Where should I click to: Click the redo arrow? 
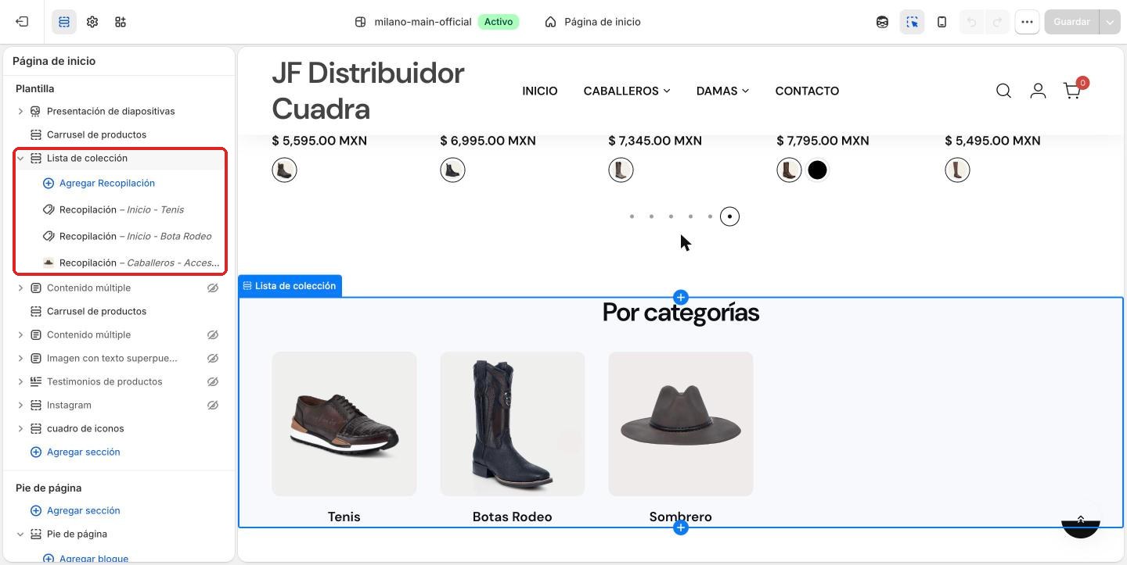(x=998, y=22)
